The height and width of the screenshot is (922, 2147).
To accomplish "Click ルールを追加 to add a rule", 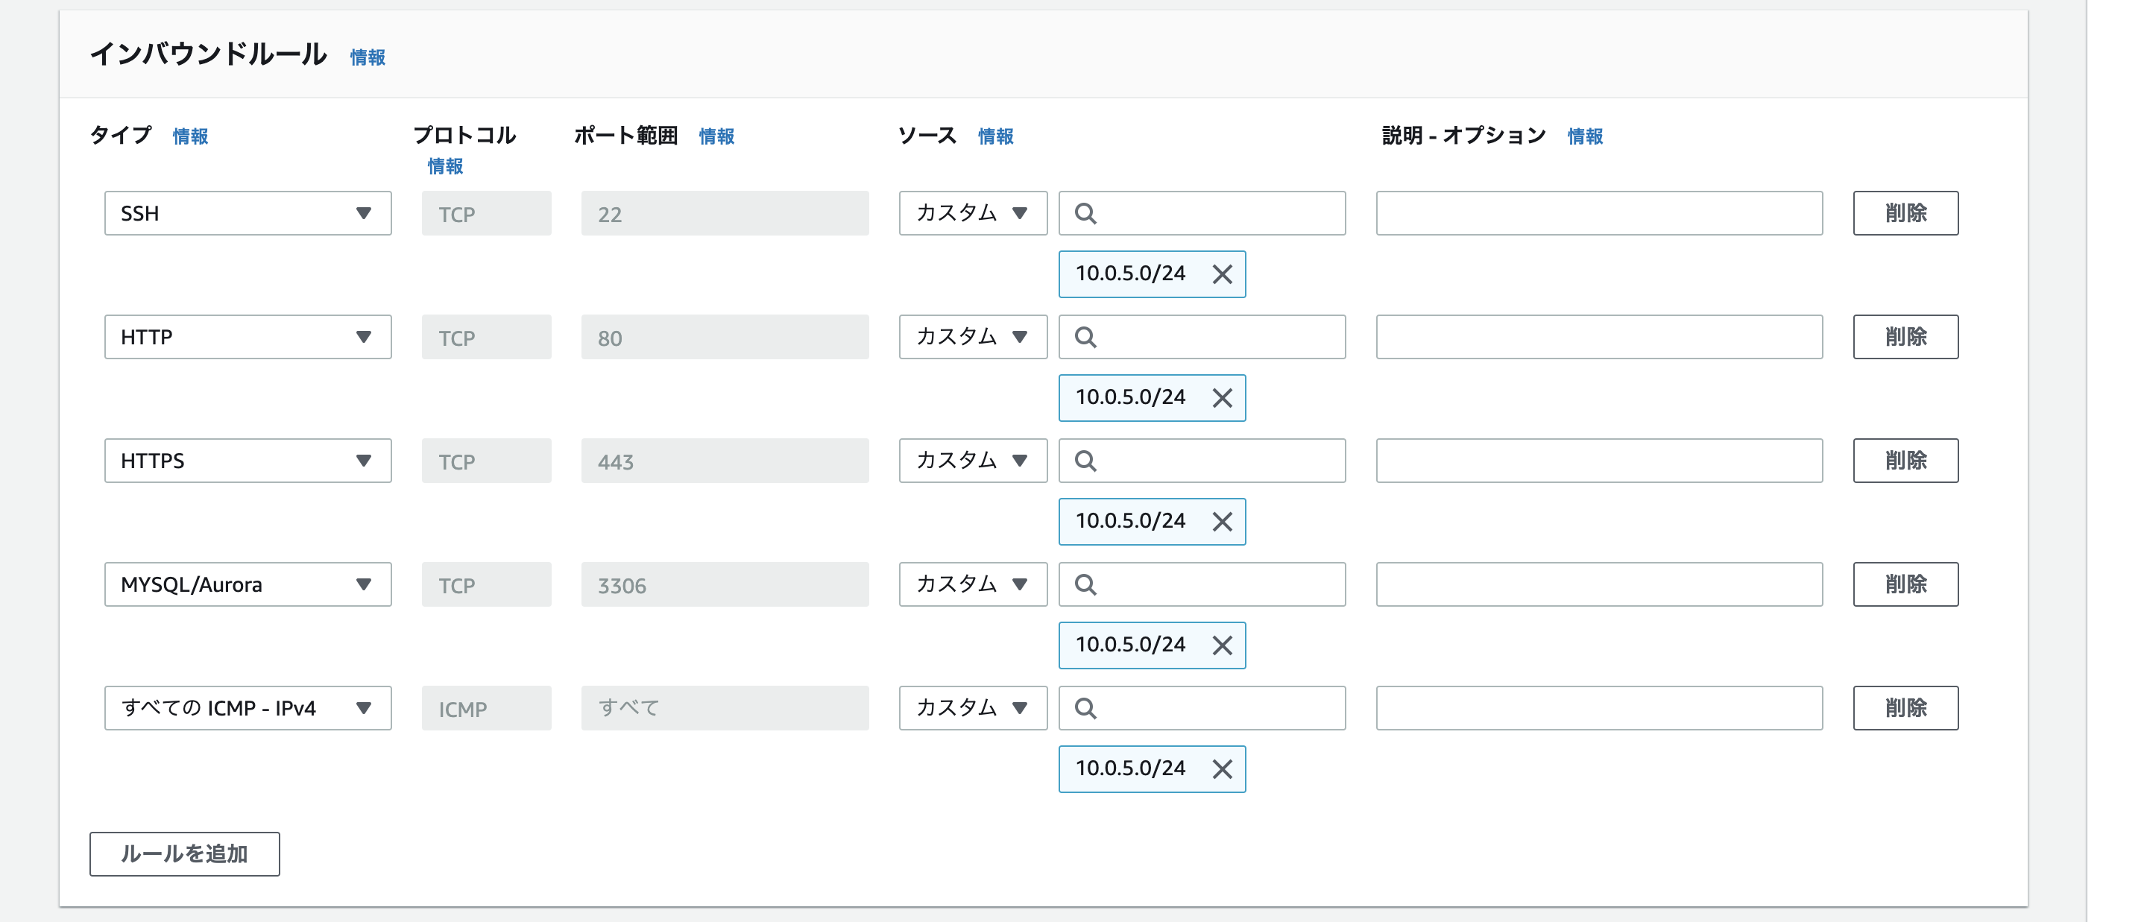I will pyautogui.click(x=184, y=853).
